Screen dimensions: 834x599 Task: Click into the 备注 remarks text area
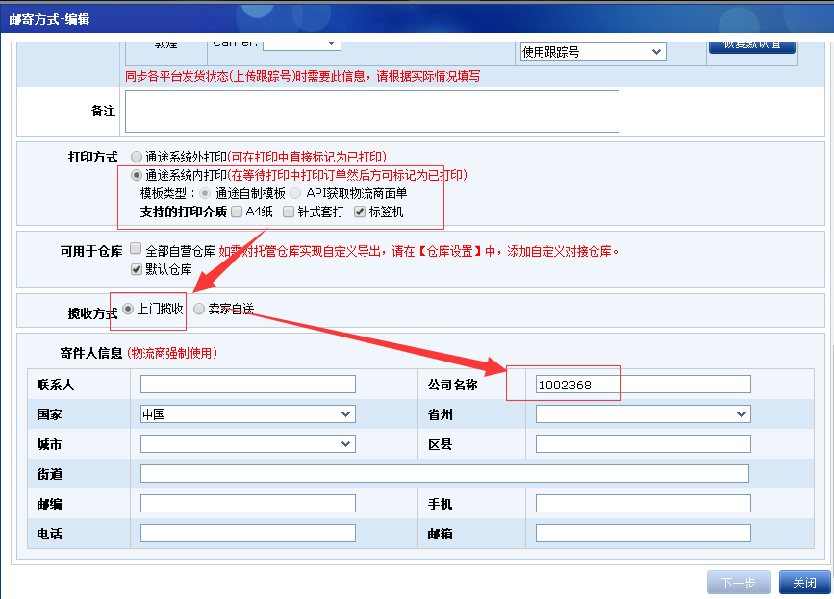pos(371,112)
